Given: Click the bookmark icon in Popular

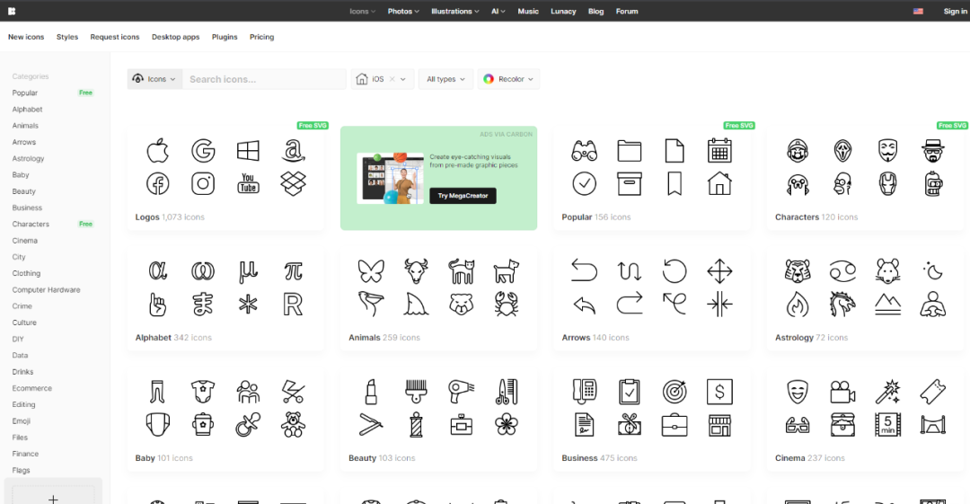Looking at the screenshot, I should (675, 184).
